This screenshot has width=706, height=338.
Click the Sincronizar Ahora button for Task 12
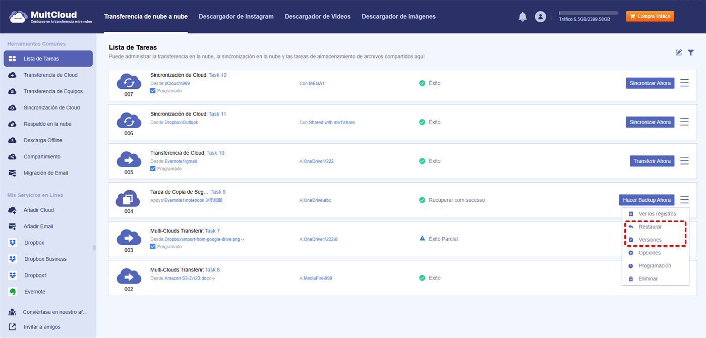(650, 83)
